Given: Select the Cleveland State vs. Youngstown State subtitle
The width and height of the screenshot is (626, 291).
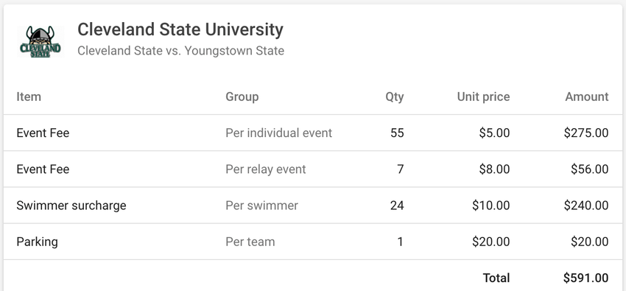Looking at the screenshot, I should click(181, 51).
